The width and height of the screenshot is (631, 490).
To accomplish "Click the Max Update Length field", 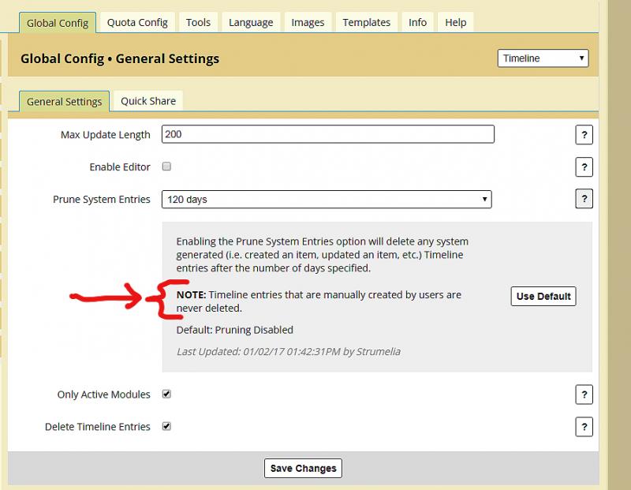I will pyautogui.click(x=327, y=134).
